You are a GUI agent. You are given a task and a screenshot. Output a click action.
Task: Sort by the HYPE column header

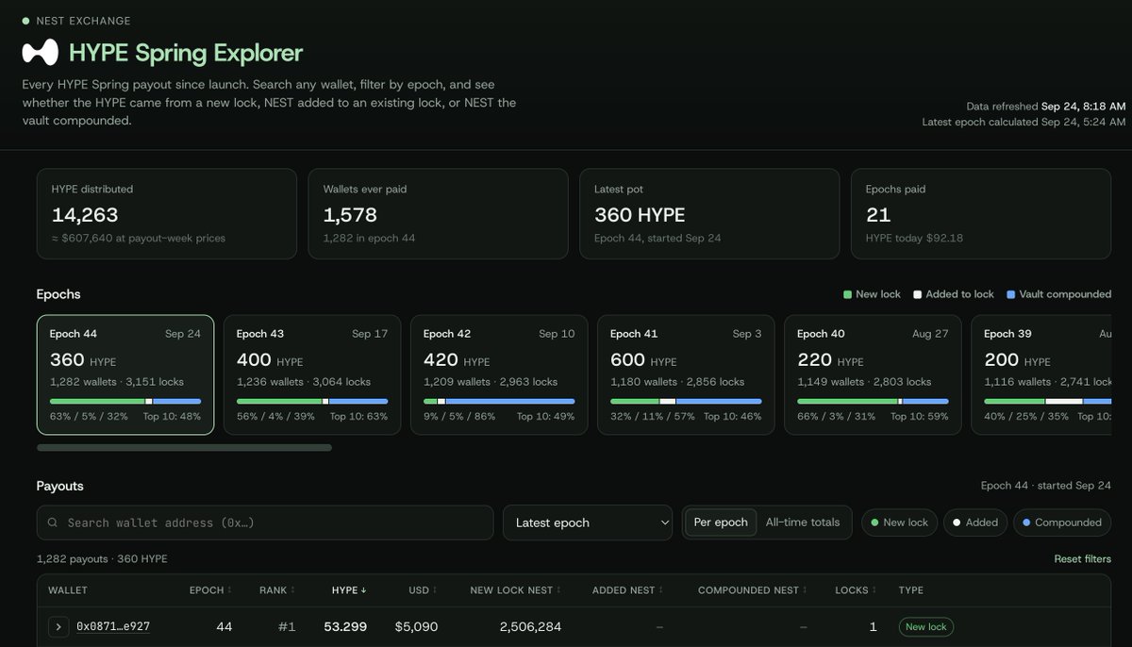[349, 590]
